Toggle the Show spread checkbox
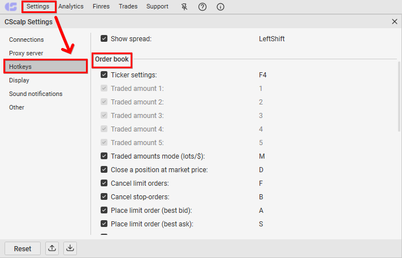The width and height of the screenshot is (402, 258). coord(104,38)
